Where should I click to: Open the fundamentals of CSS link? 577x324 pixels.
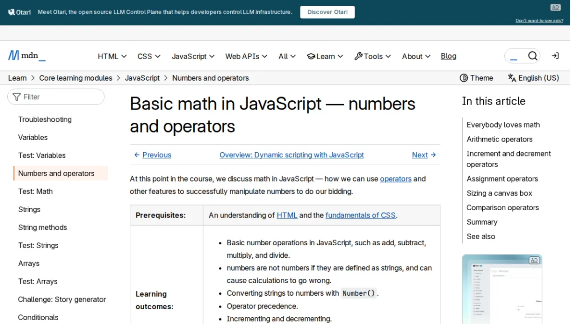(361, 215)
